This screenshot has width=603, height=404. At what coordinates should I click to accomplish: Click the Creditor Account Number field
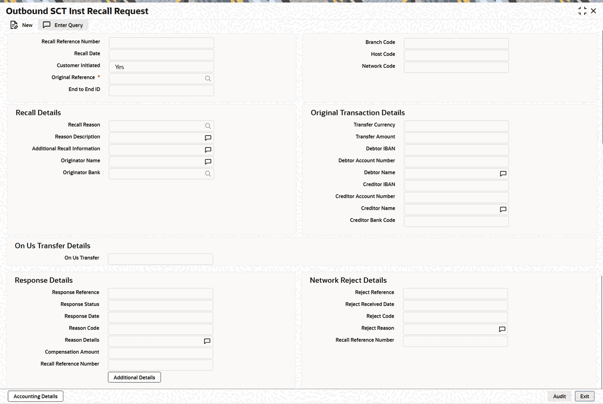tap(456, 198)
